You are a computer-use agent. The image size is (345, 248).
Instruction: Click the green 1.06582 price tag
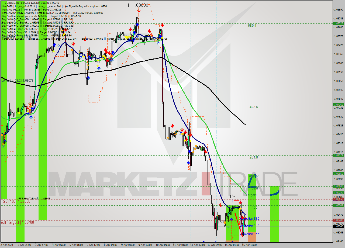click(339, 205)
